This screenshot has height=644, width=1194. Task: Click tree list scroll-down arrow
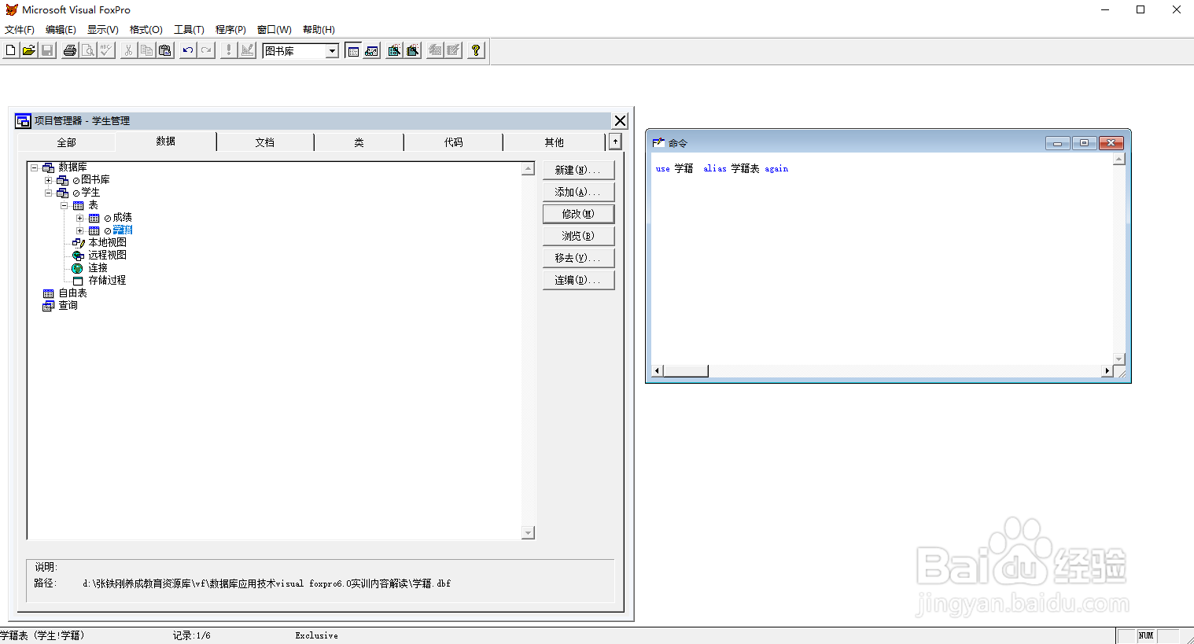pyautogui.click(x=528, y=533)
